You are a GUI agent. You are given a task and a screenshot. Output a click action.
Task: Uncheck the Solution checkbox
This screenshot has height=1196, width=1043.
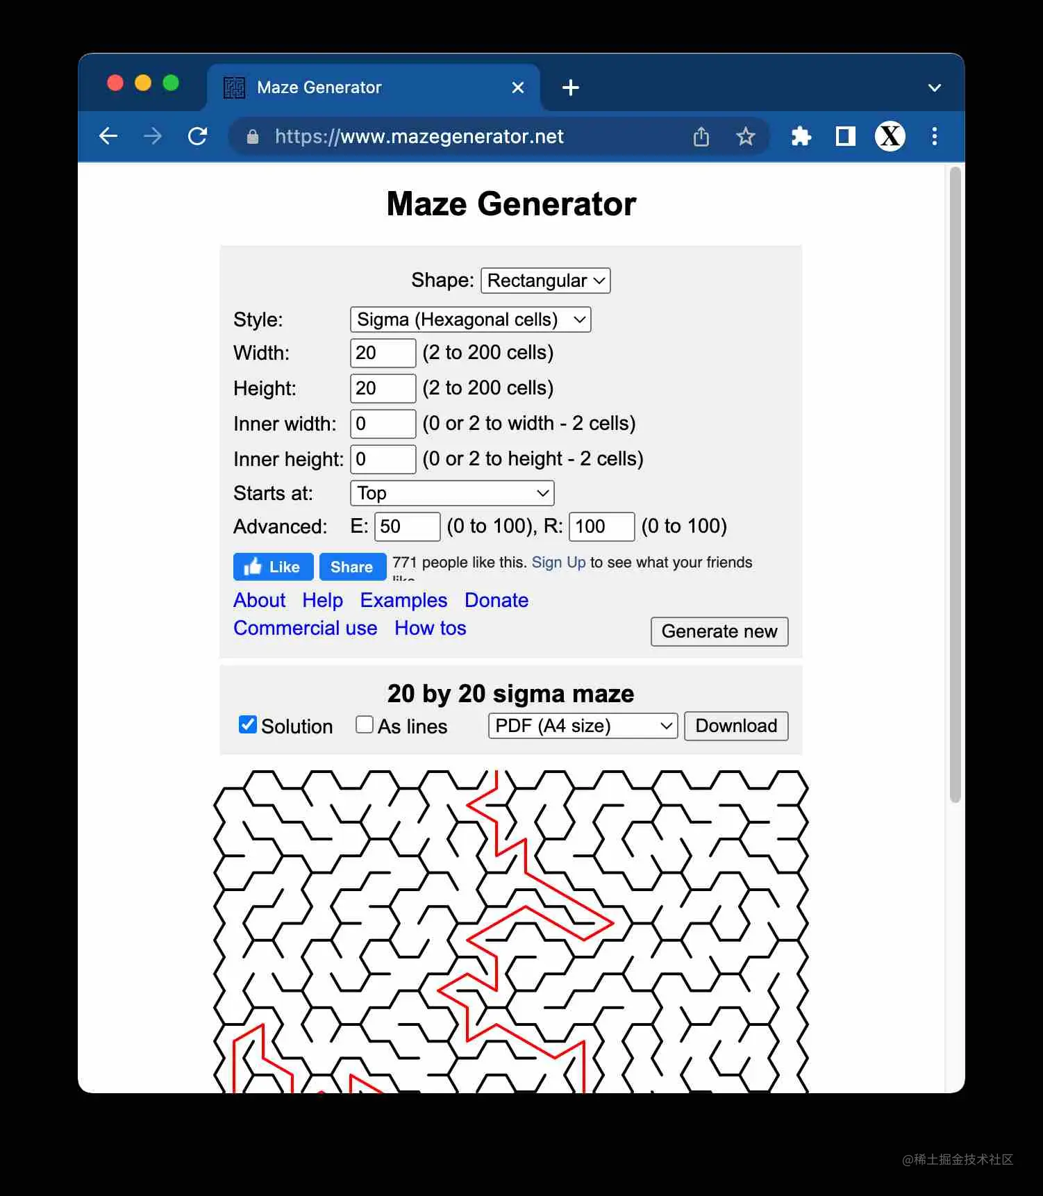248,724
